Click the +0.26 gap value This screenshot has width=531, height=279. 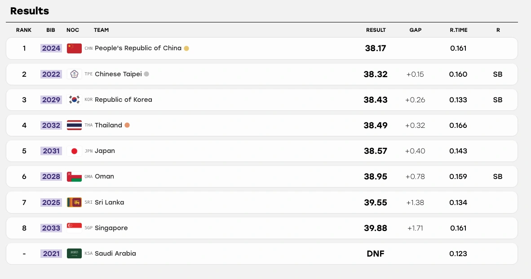tap(415, 100)
